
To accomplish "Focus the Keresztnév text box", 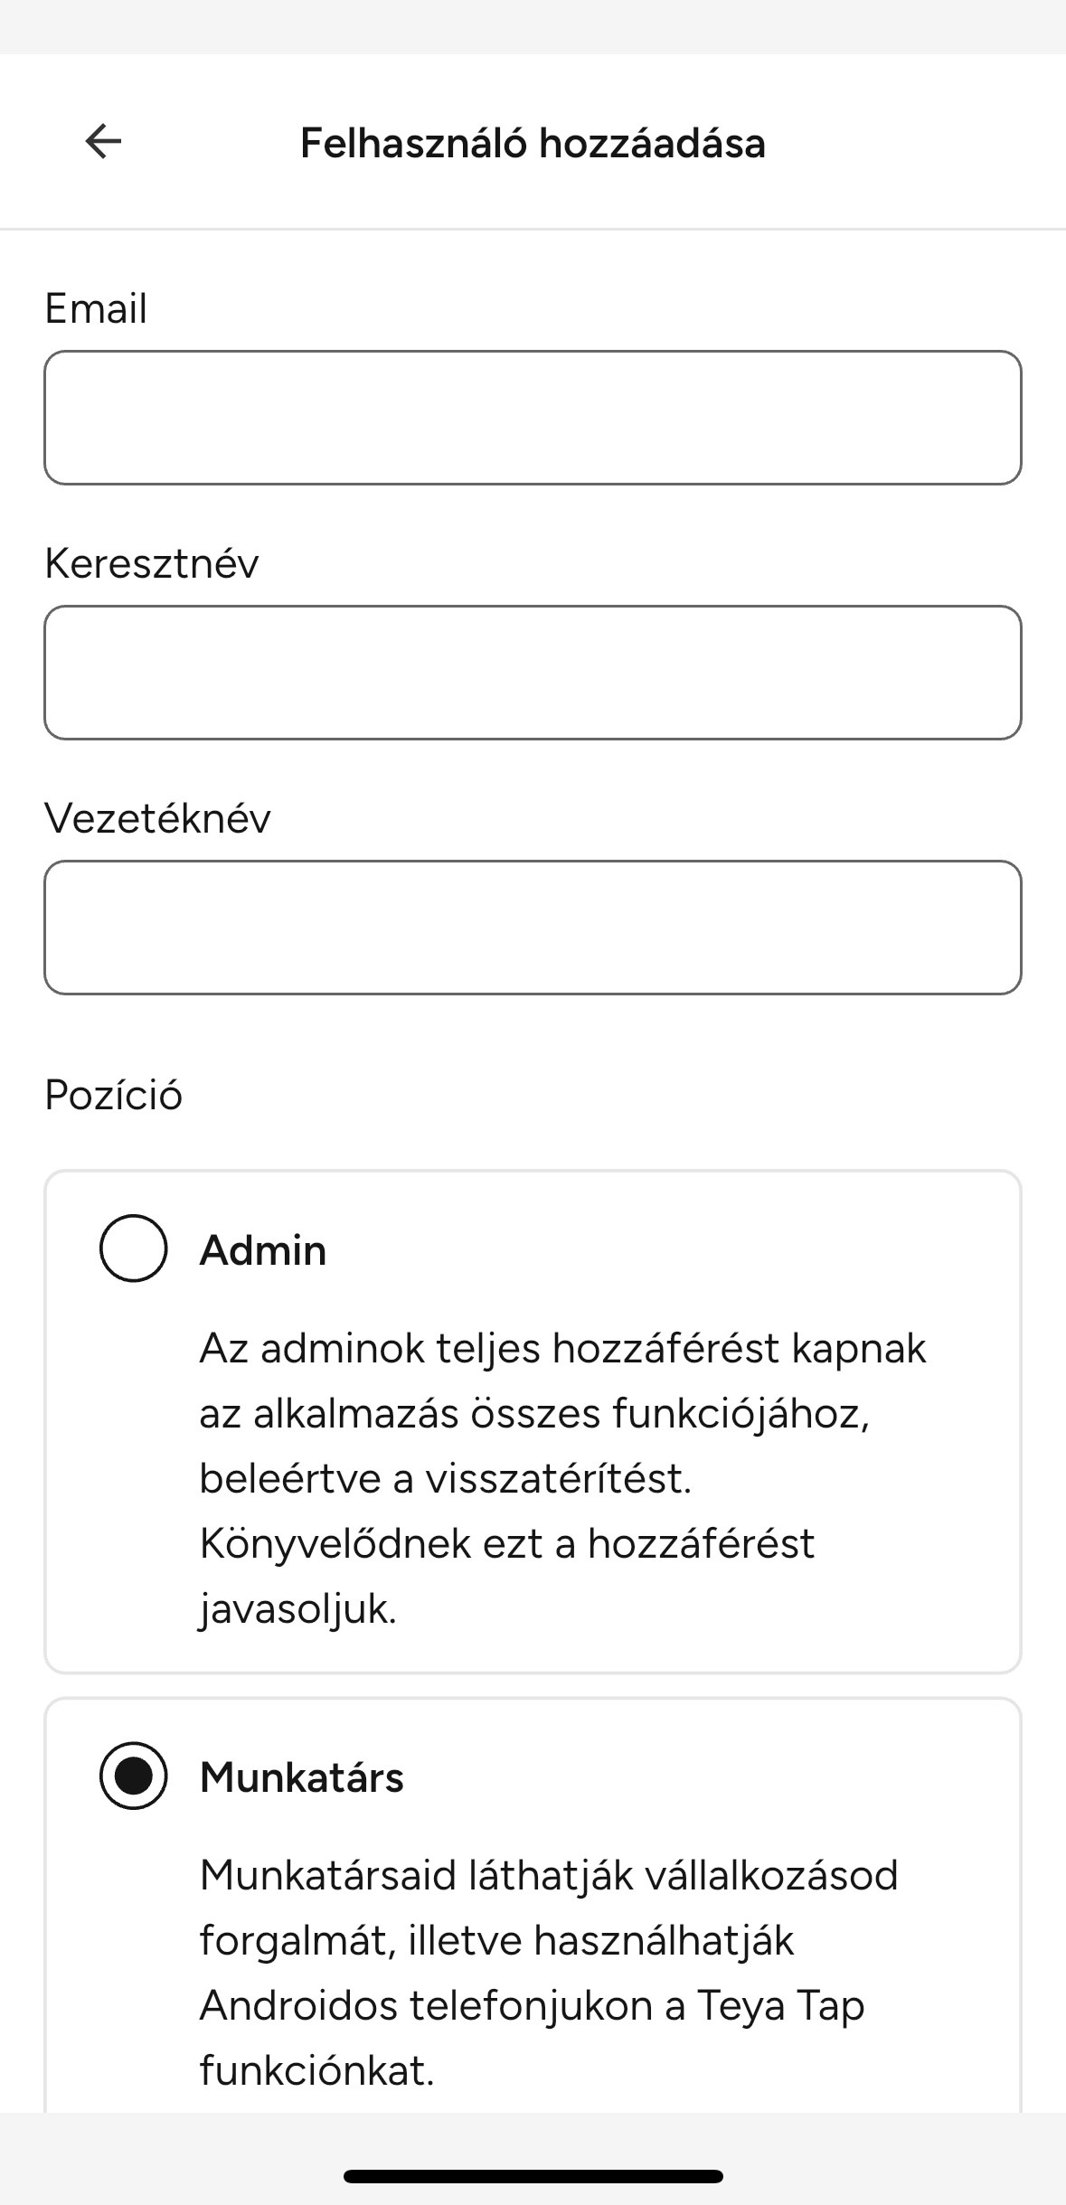I will [x=533, y=673].
